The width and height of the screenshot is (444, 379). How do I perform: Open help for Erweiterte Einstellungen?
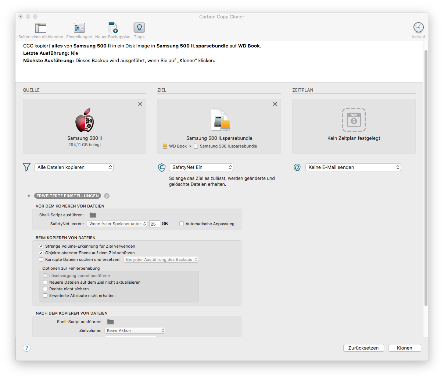(x=107, y=196)
